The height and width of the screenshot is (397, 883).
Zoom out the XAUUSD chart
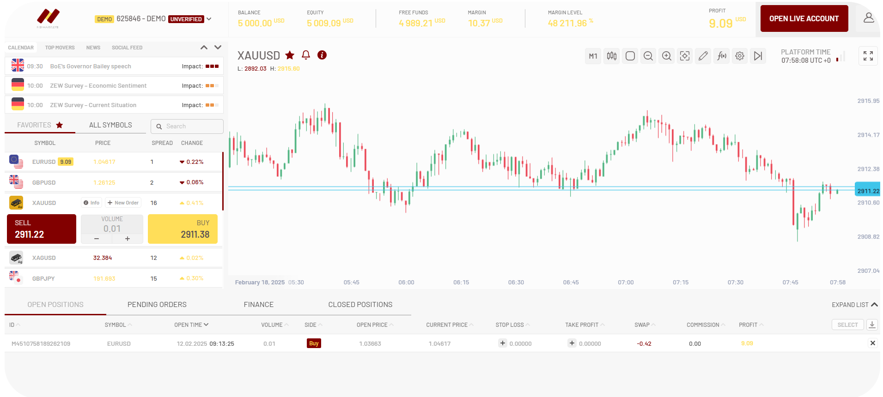[648, 56]
